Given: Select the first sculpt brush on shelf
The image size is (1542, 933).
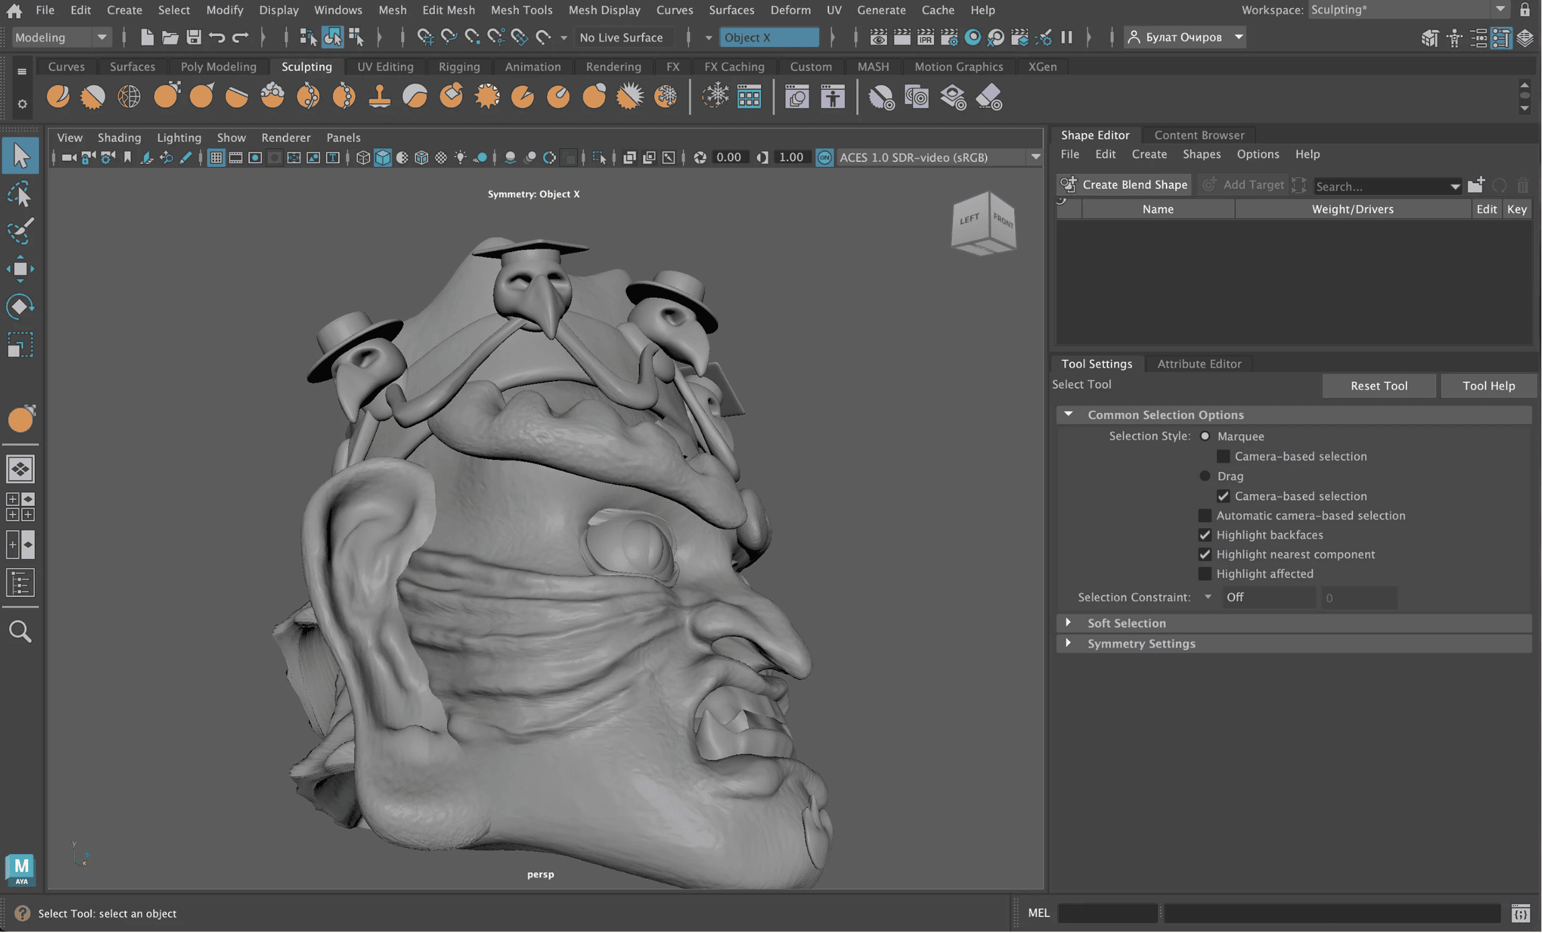Looking at the screenshot, I should (58, 97).
